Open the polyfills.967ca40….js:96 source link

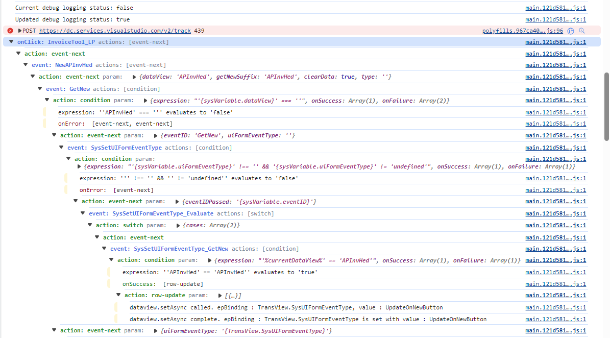pyautogui.click(x=523, y=31)
